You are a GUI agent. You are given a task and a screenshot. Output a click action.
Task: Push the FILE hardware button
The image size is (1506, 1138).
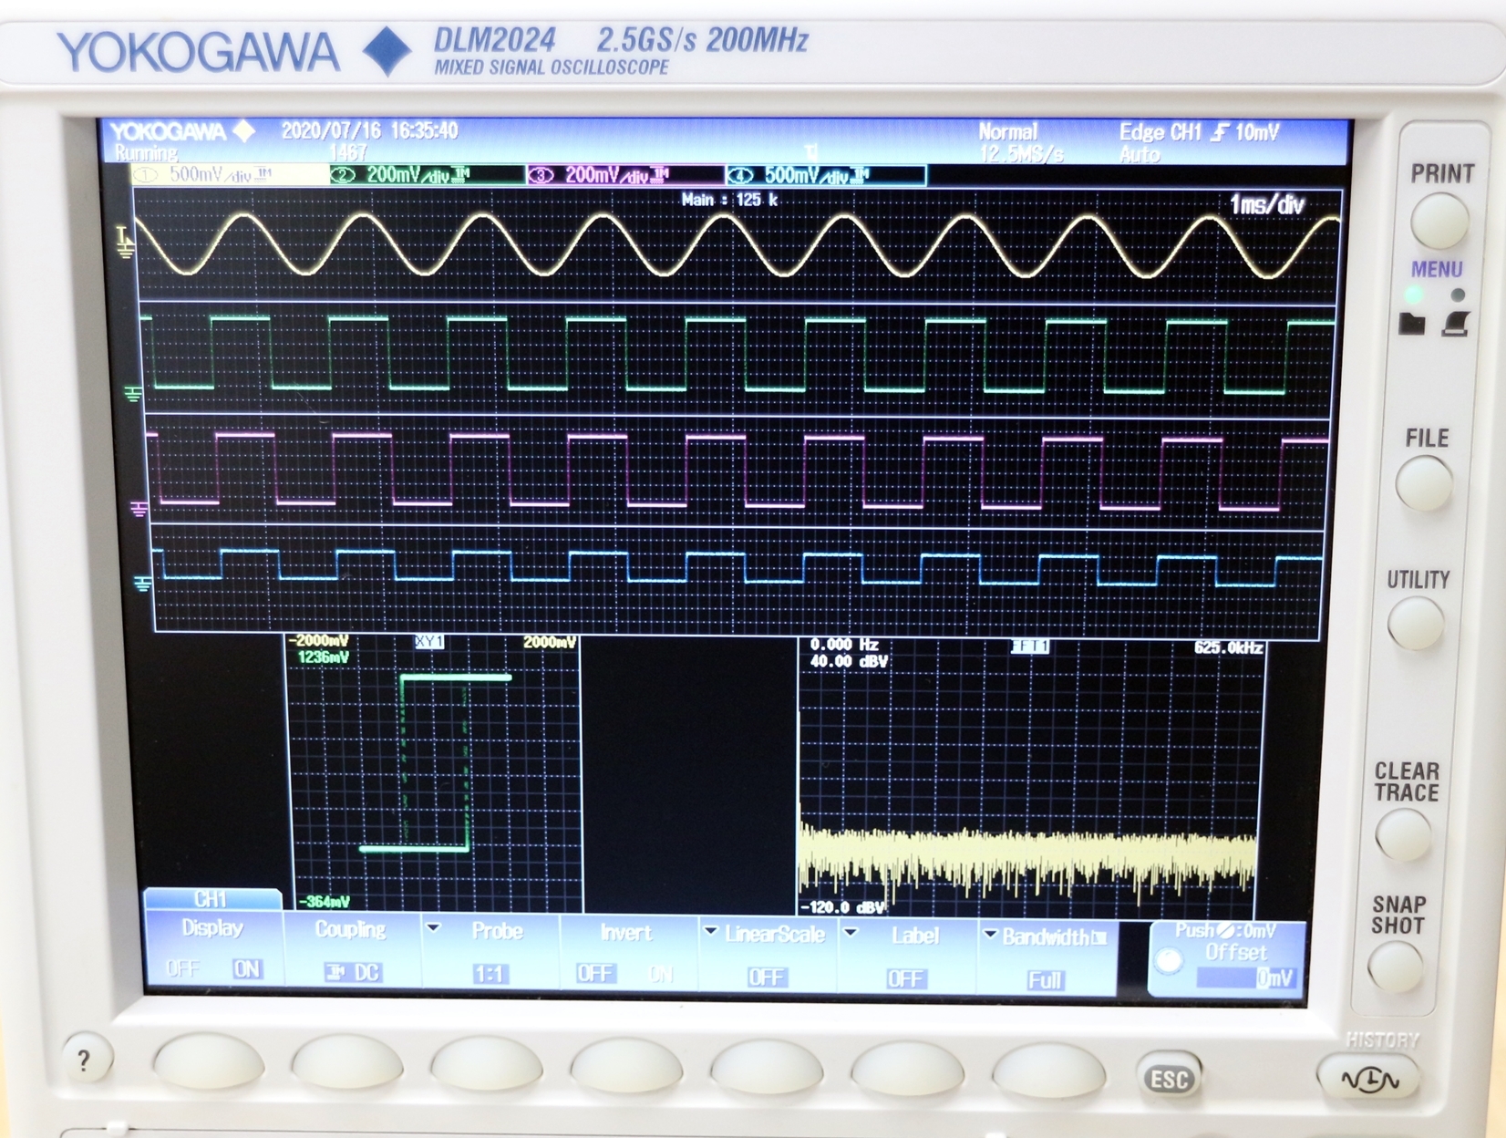(1424, 483)
